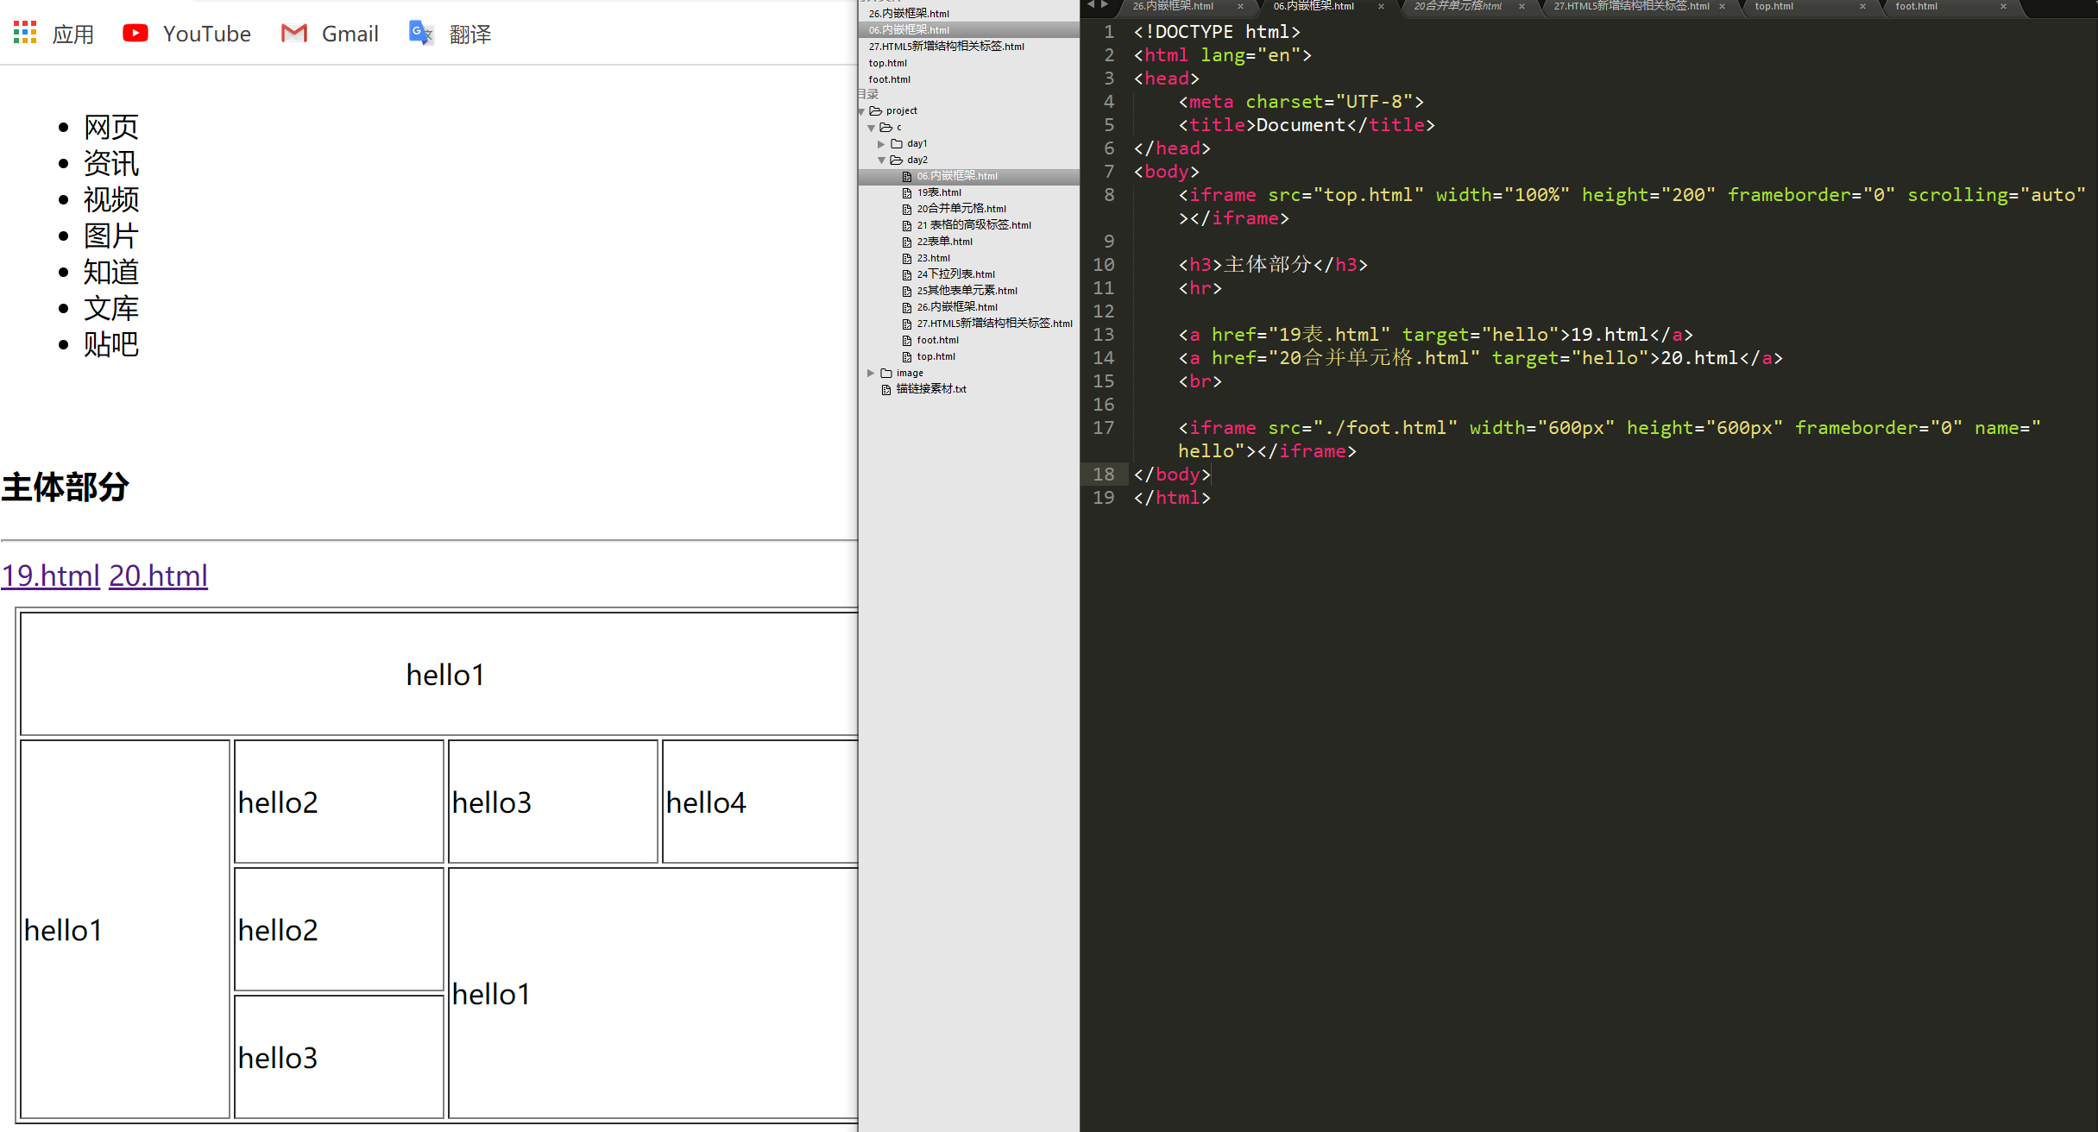The height and width of the screenshot is (1132, 2098).
Task: Click line number 10 in the gutter
Action: pyautogui.click(x=1104, y=265)
